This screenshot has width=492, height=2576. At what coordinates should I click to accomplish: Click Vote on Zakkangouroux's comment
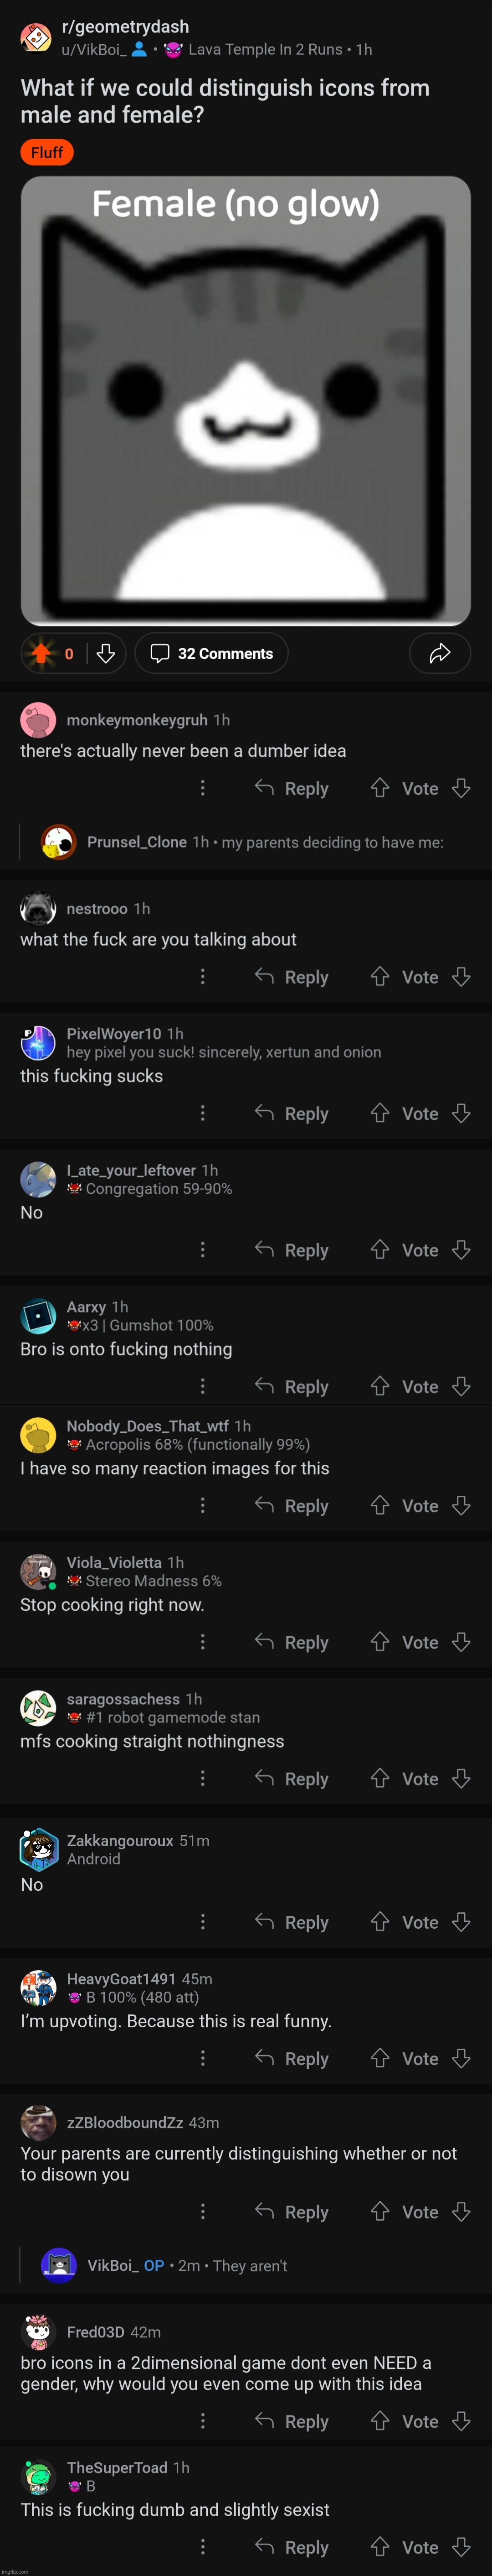[420, 1922]
